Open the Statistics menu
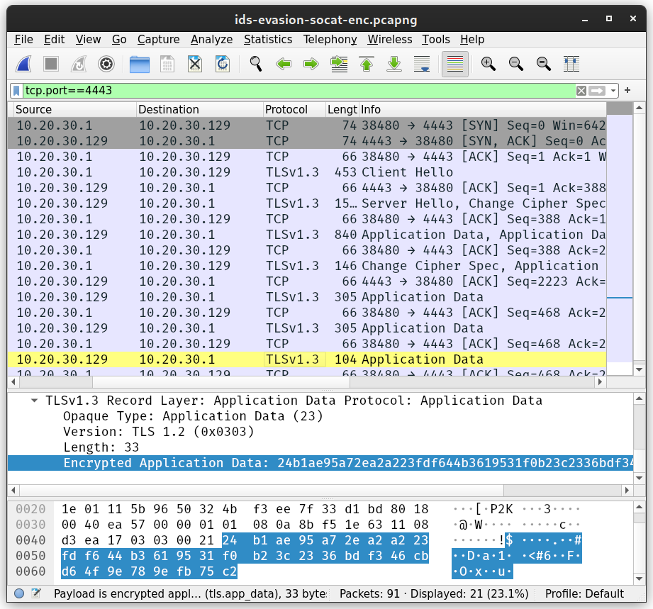653x609 pixels. click(x=268, y=39)
